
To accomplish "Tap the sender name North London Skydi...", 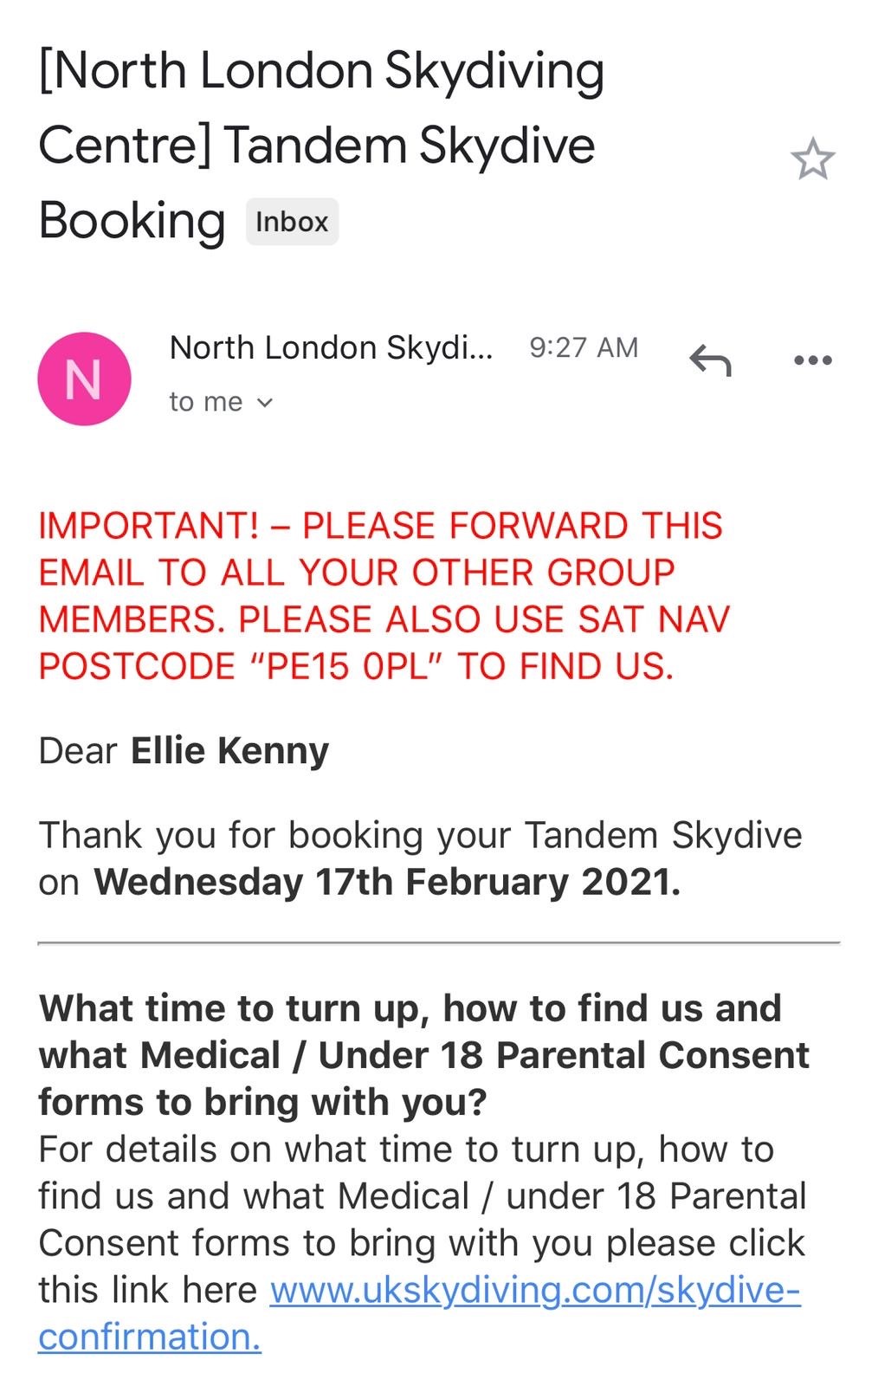I will point(331,347).
